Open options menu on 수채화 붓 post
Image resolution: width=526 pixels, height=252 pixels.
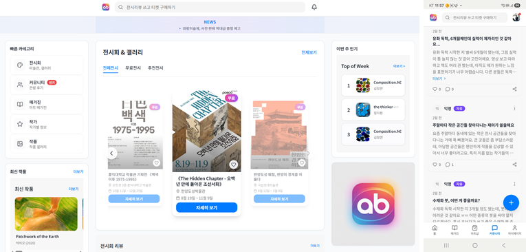pos(514,184)
